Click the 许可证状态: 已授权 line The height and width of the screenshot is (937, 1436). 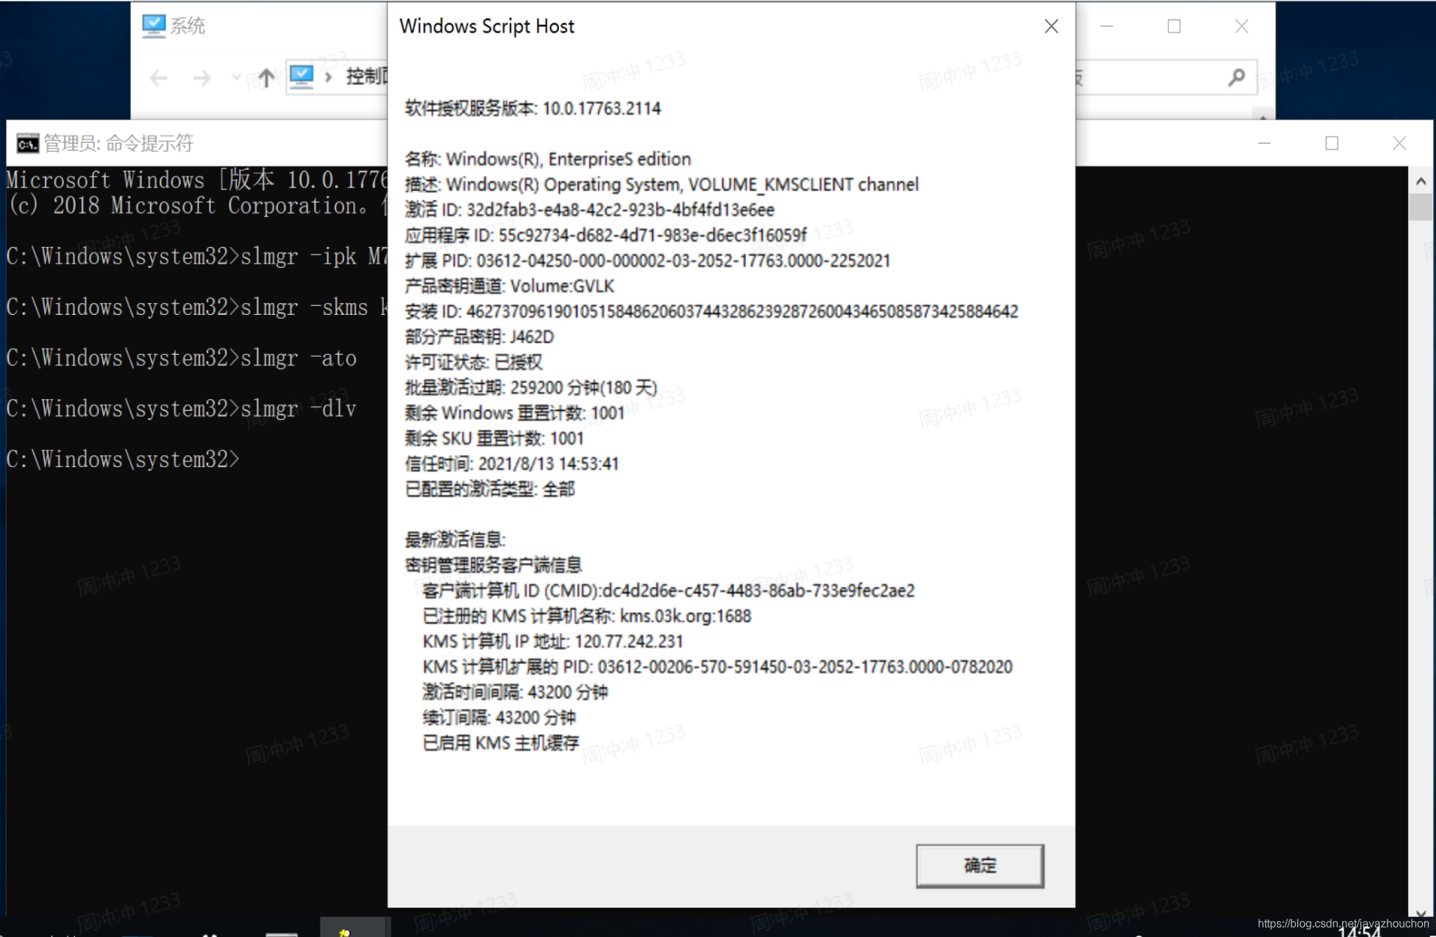[x=473, y=362]
